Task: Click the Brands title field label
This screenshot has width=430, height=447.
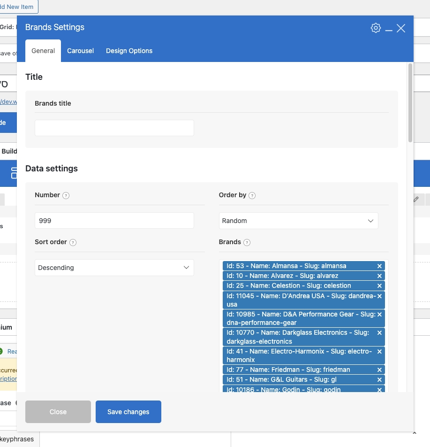Action: pyautogui.click(x=53, y=103)
